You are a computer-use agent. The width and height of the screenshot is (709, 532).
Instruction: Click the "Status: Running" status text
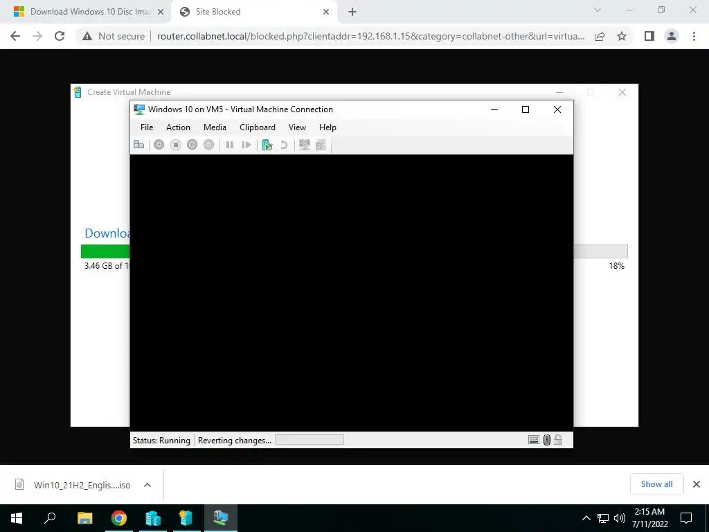[x=161, y=440]
